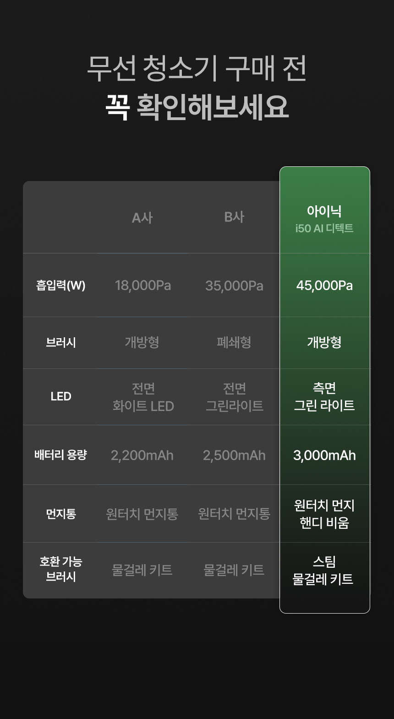This screenshot has height=719, width=394.
Task: Click the i50 AI 디텍트 model subtitle
Action: pyautogui.click(x=324, y=228)
